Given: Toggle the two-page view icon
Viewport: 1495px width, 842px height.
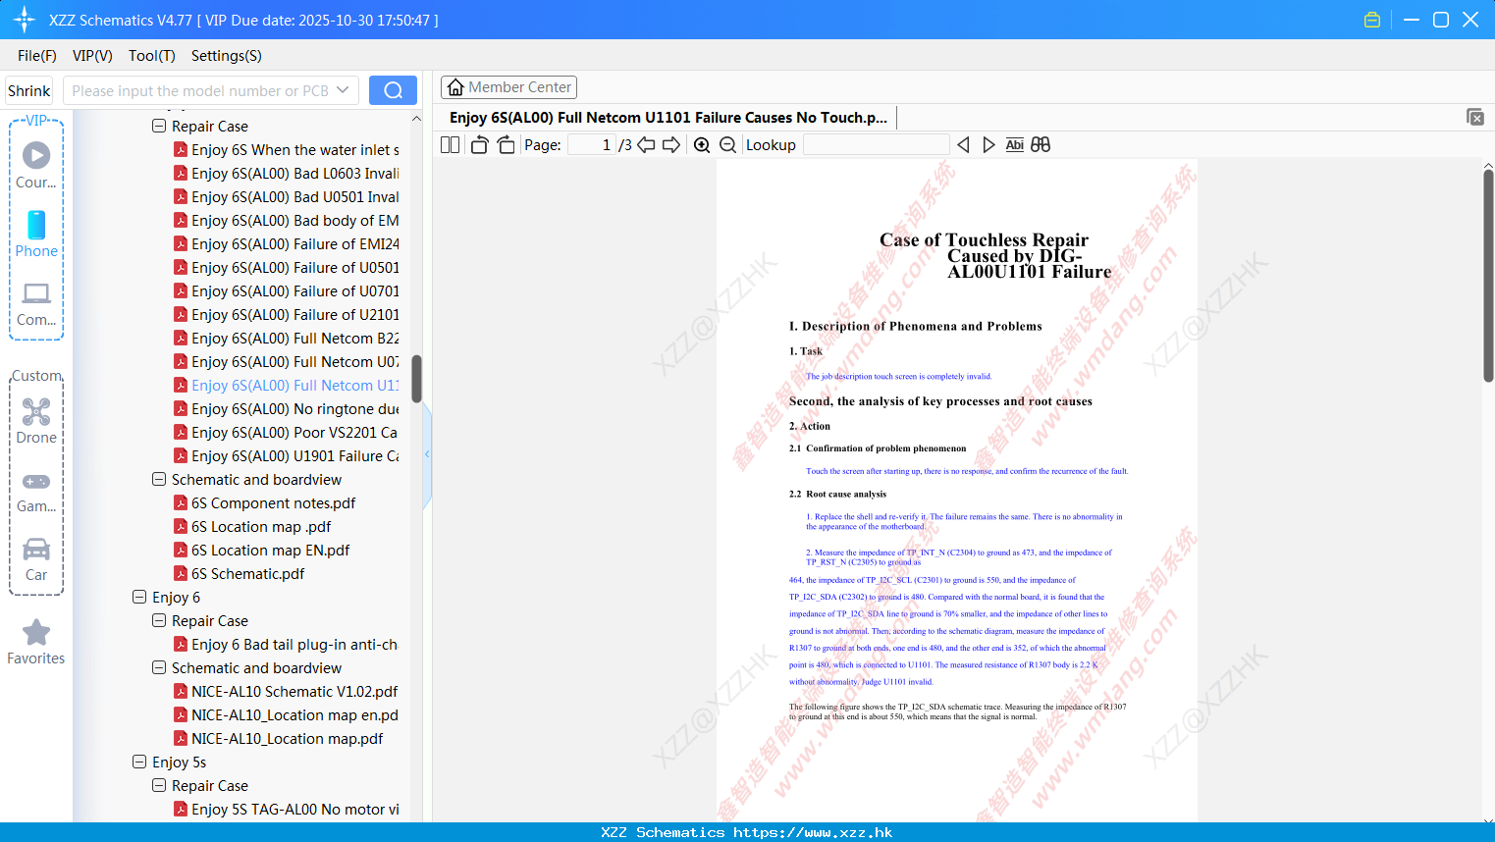Looking at the screenshot, I should pos(451,145).
